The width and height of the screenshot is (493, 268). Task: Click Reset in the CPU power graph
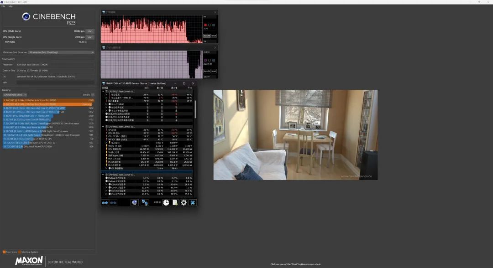click(x=214, y=71)
